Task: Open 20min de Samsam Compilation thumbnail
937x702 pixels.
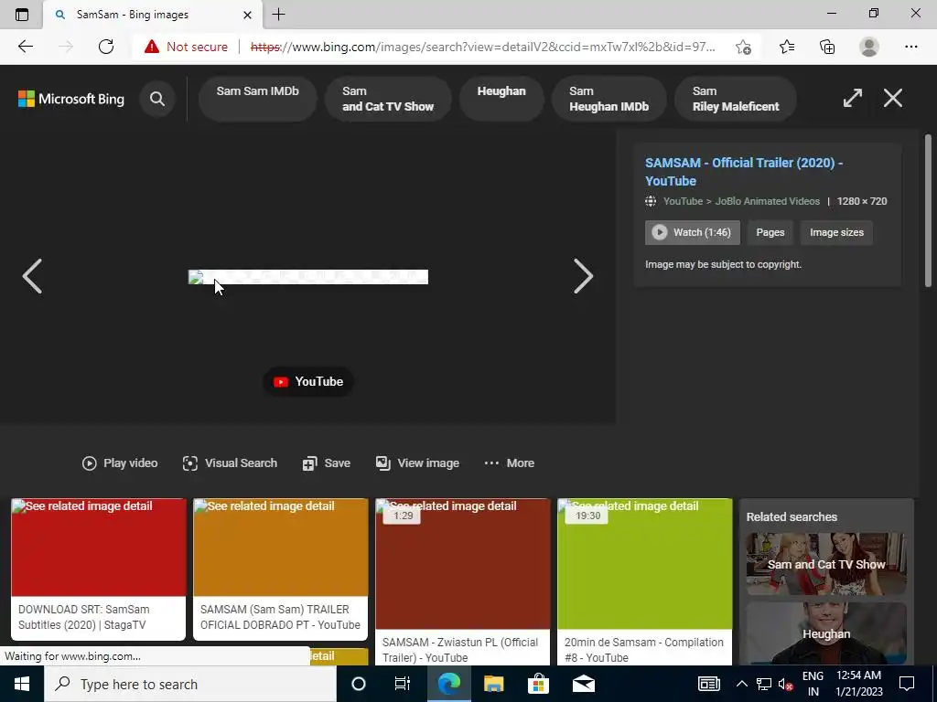Action: (645, 564)
